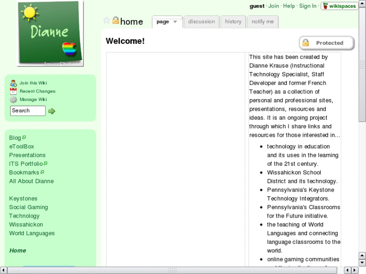Open the Recent Changes link
This screenshot has width=366, height=274.
tap(38, 91)
